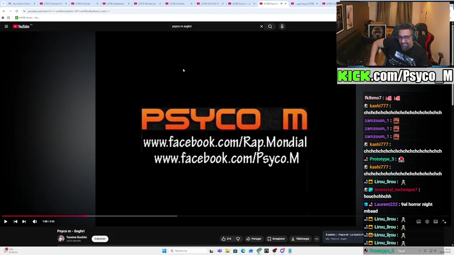Open Microsoft Edge from the taskbar
The image size is (454, 255).
(243, 251)
